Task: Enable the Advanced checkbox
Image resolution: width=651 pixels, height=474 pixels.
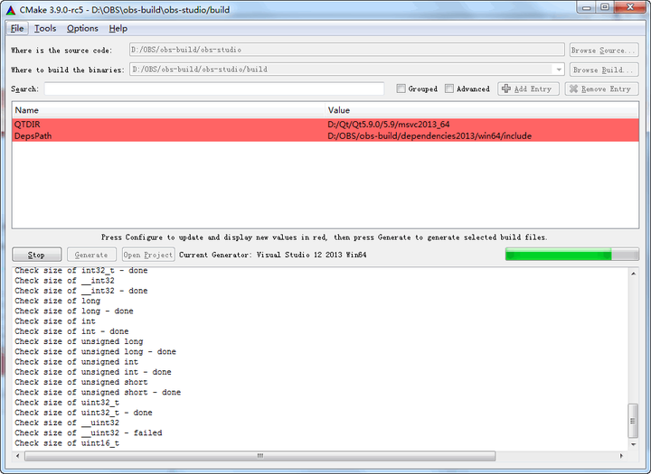Action: (x=449, y=88)
